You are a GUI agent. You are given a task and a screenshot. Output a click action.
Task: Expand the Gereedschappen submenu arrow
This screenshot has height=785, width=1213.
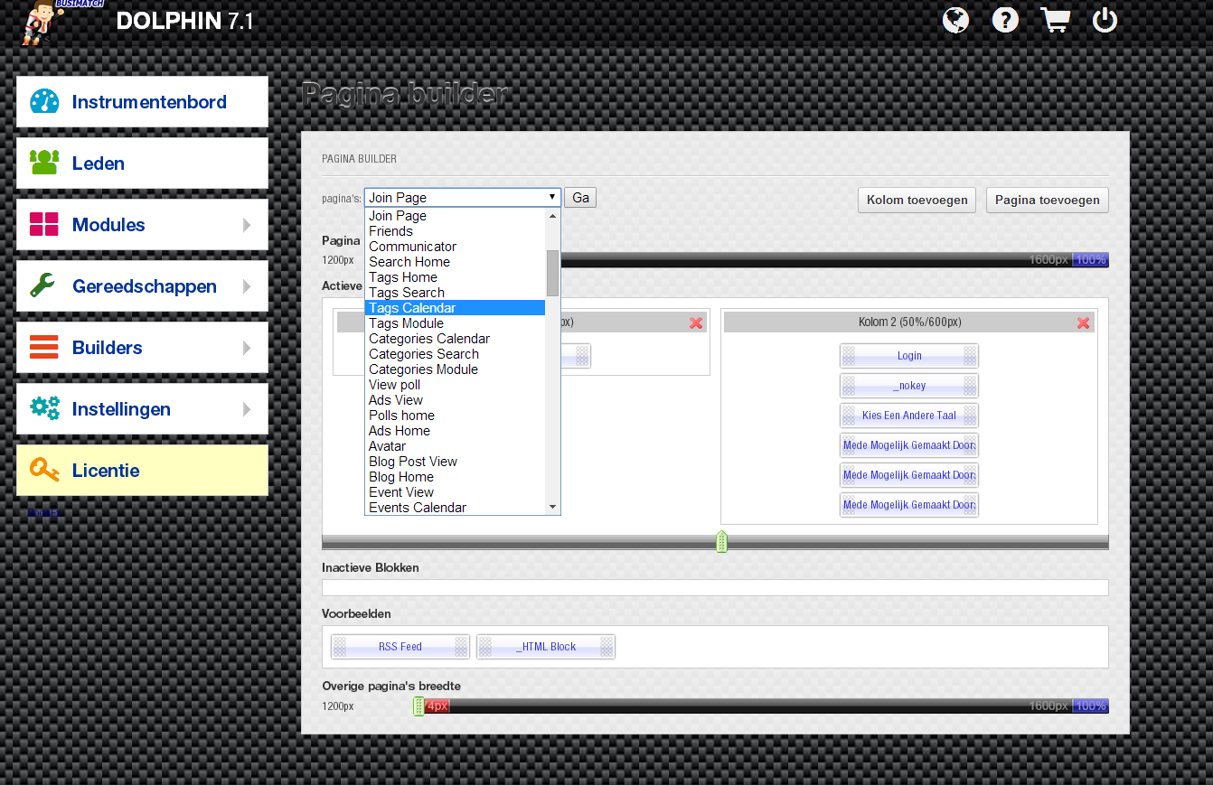247,286
